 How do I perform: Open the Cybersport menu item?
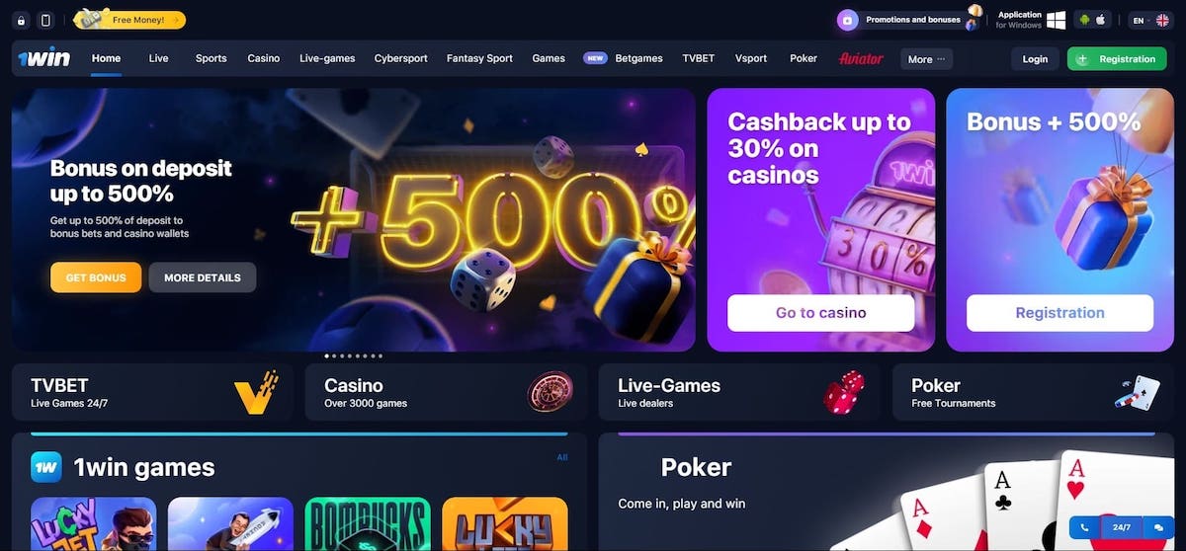pos(401,58)
